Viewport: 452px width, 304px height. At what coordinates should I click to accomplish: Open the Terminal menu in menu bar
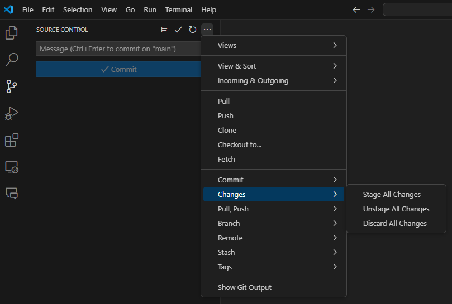pos(179,10)
